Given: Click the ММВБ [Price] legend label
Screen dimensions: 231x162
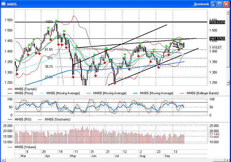Looking at the screenshot, I should (x=25, y=93).
